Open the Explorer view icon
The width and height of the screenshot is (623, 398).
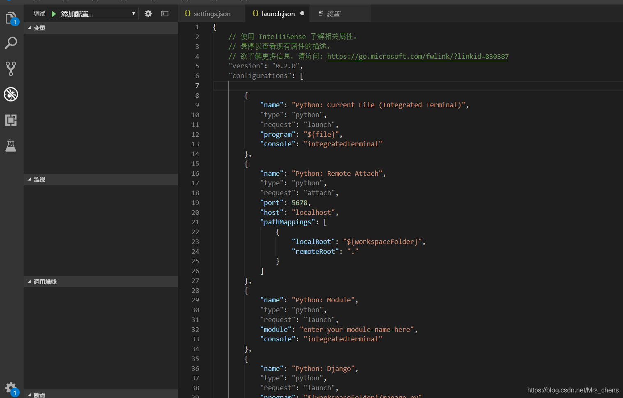point(11,18)
